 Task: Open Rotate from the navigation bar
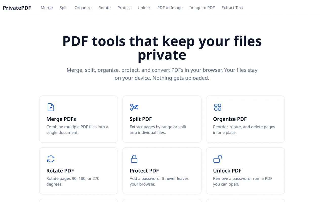coord(105,8)
